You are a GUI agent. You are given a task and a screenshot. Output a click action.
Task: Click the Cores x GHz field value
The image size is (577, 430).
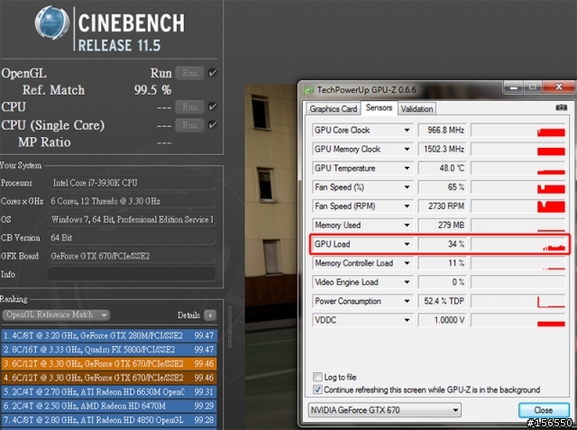132,201
